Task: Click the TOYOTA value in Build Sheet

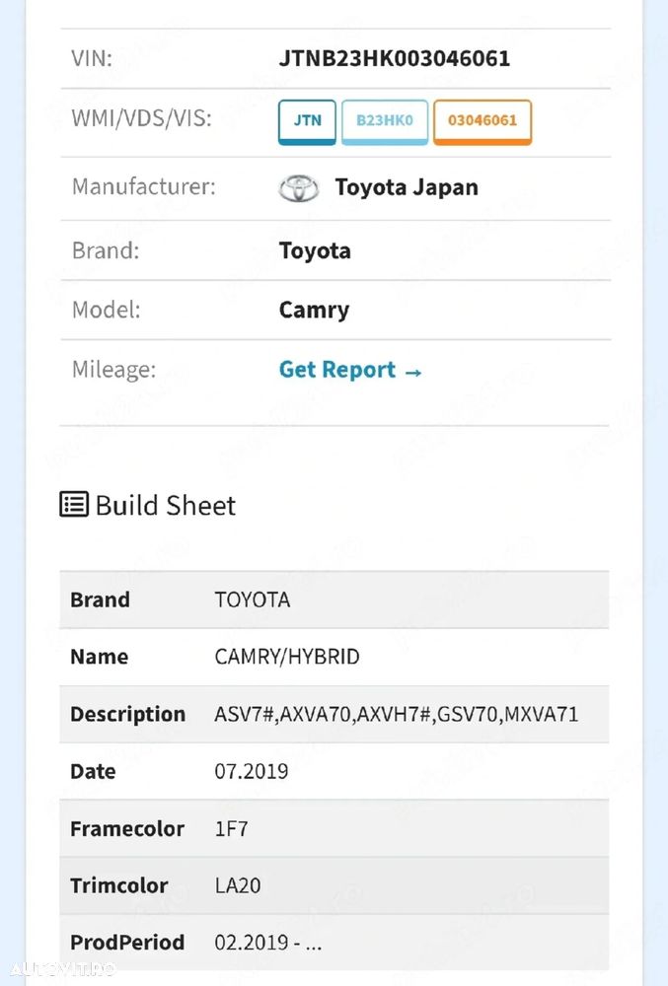Action: point(253,599)
